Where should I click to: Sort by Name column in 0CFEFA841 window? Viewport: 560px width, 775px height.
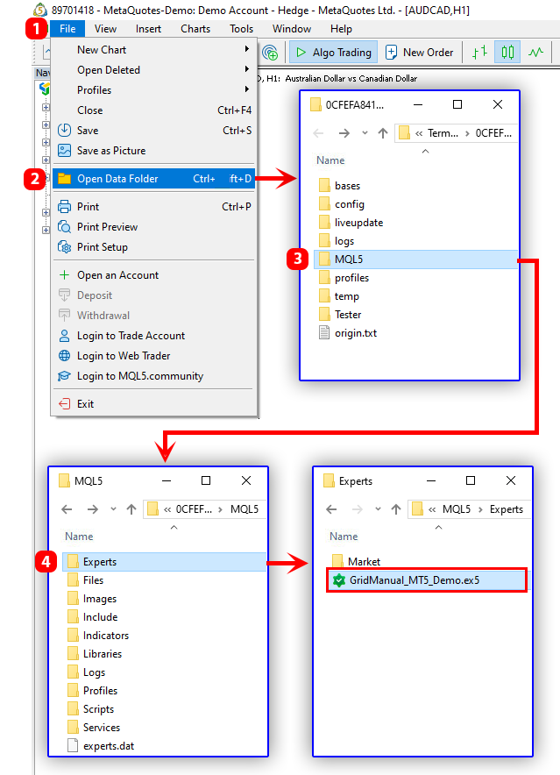tap(330, 160)
